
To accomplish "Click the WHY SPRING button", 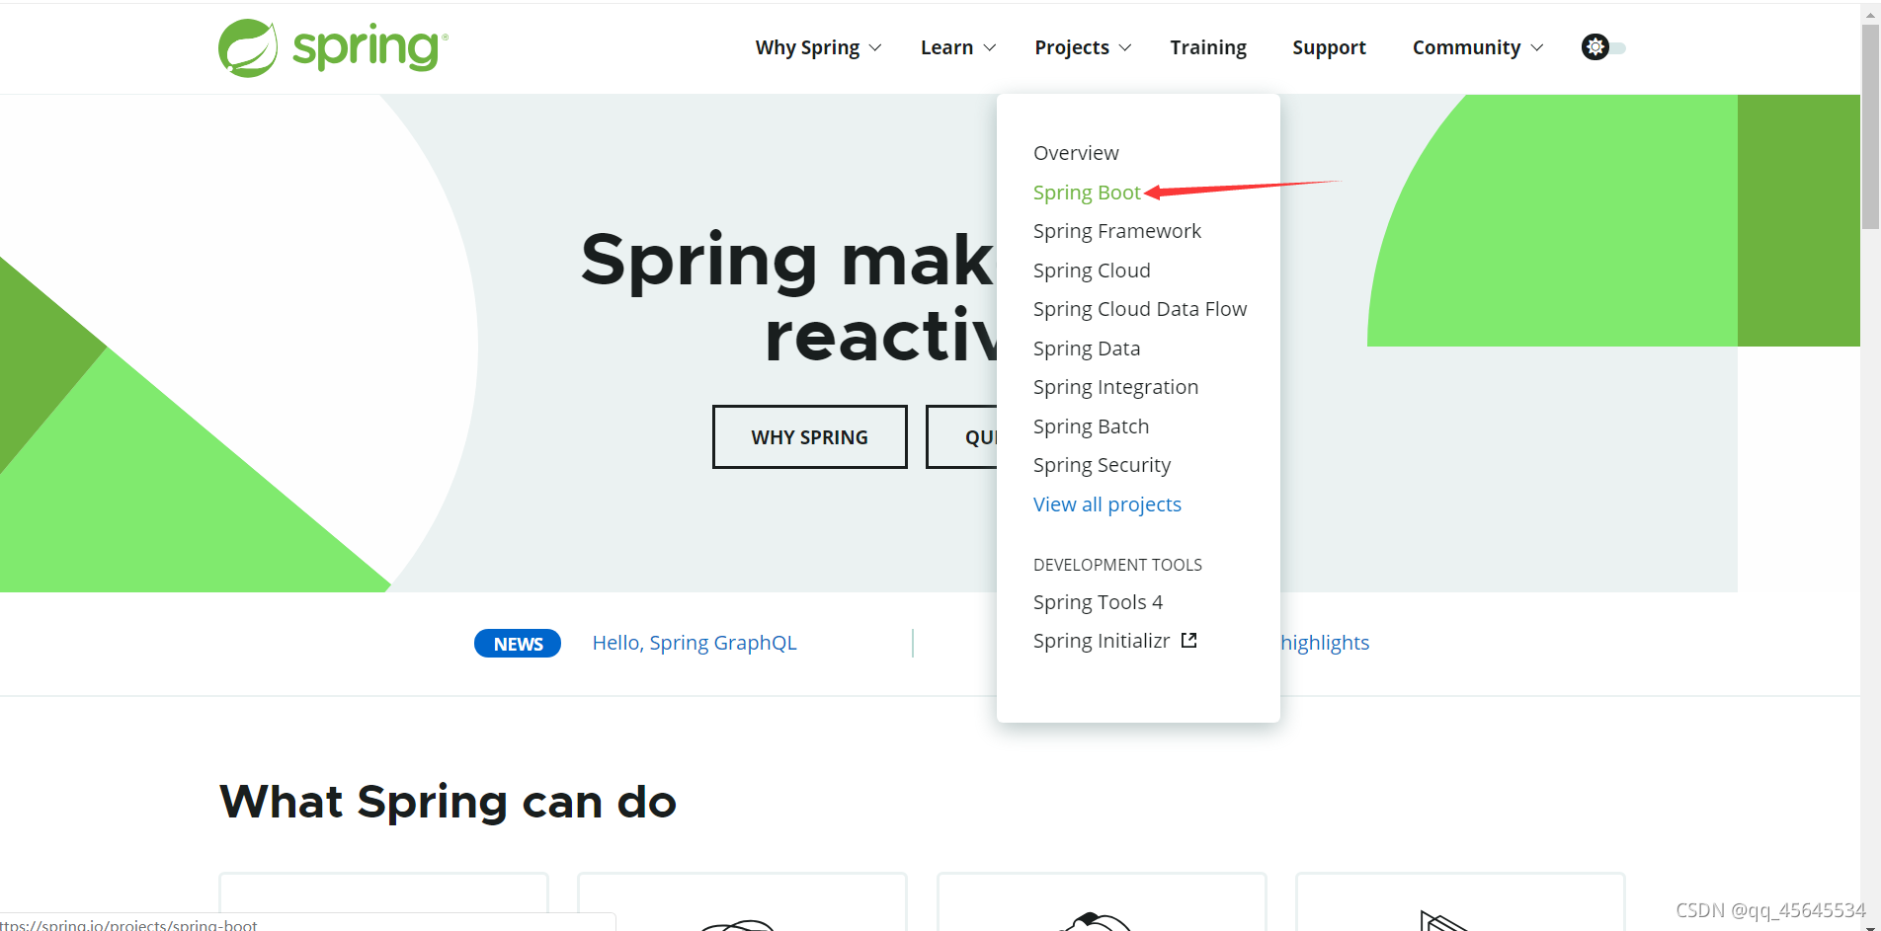I will 810,436.
